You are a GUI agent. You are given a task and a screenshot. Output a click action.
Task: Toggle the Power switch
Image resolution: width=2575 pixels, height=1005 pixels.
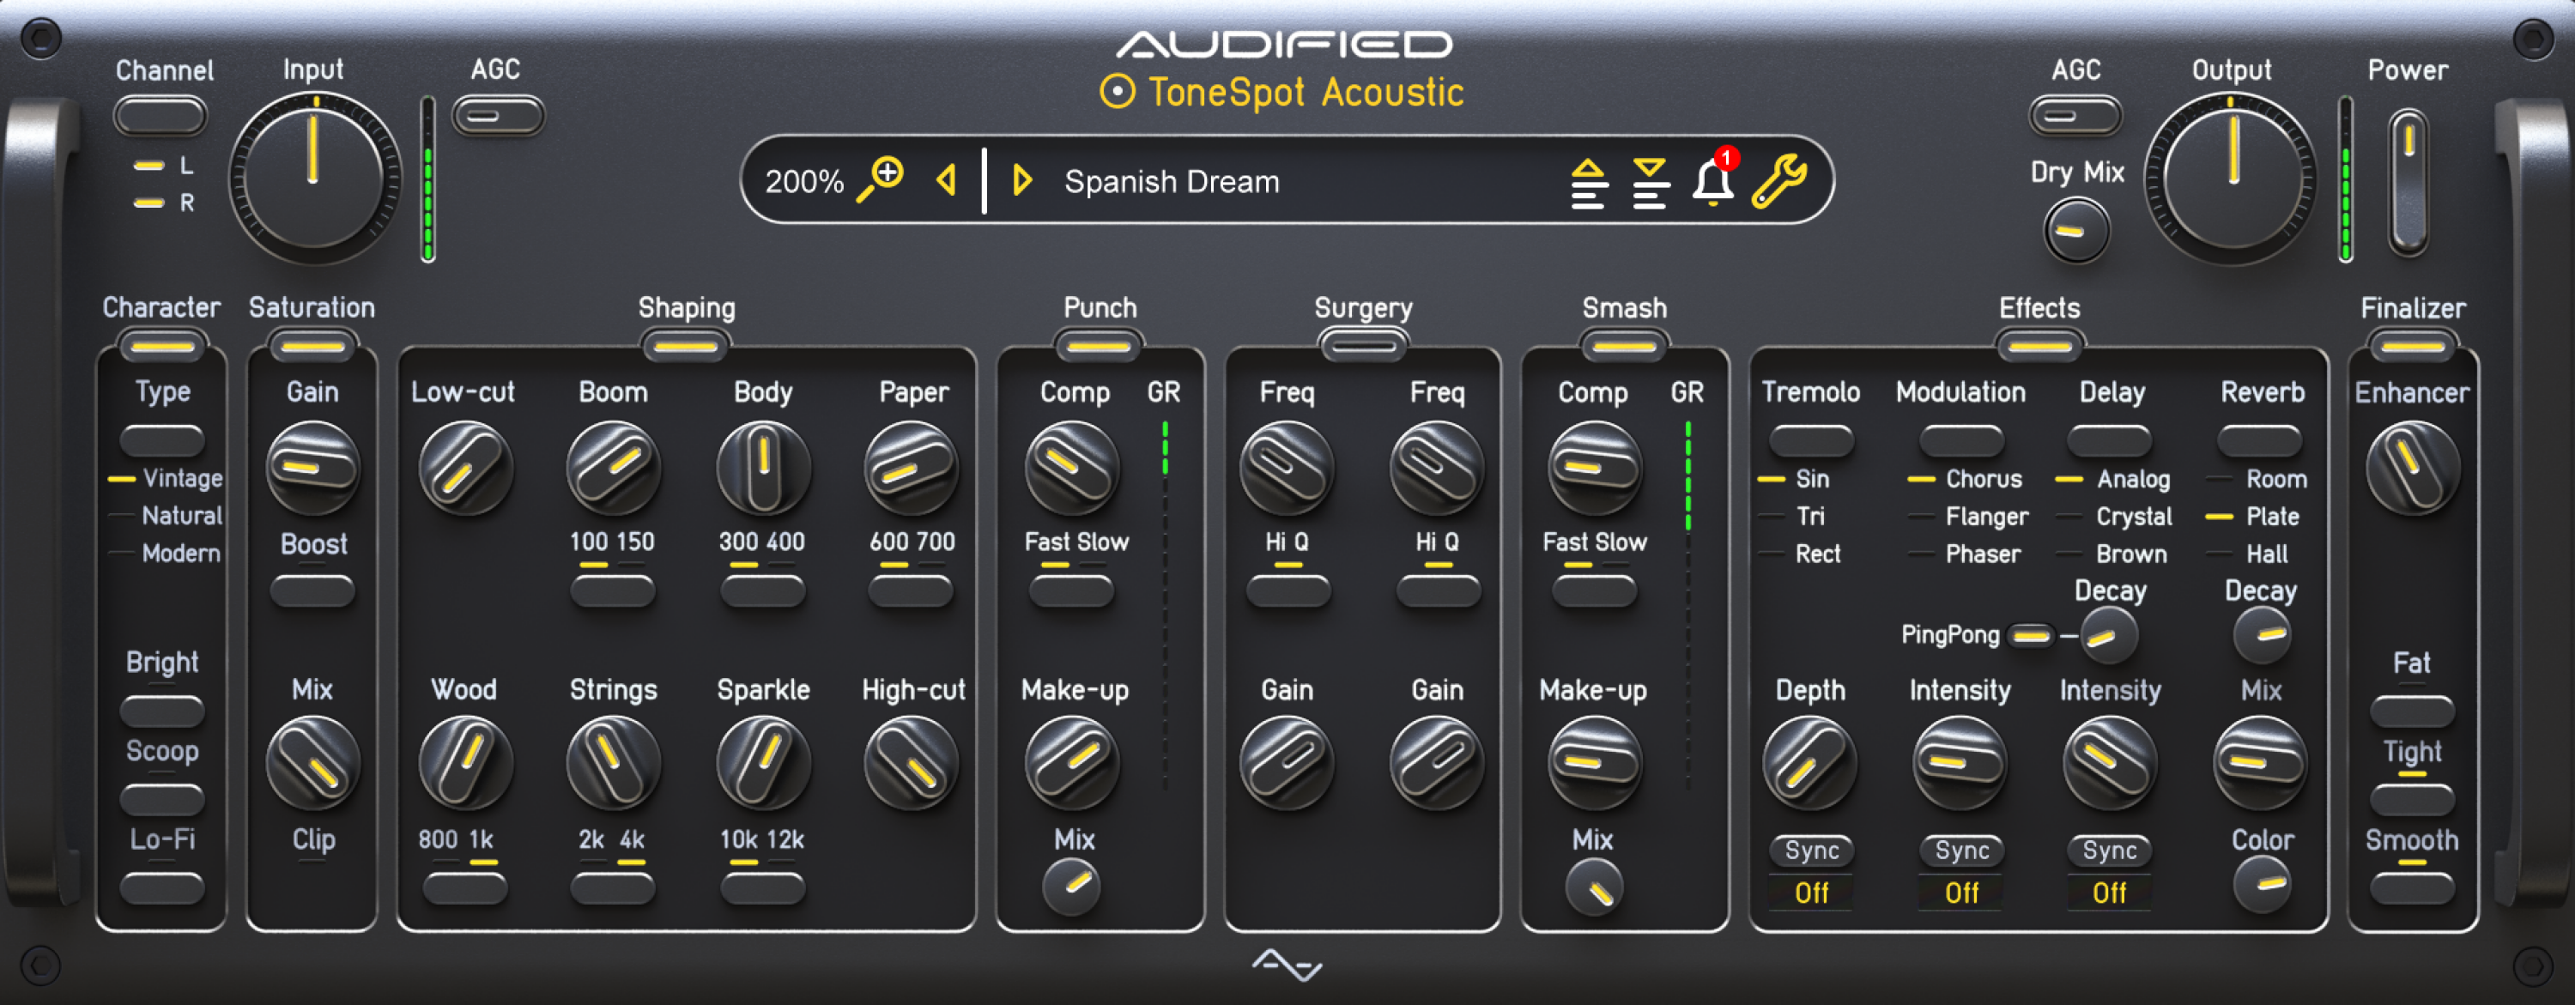point(2409,180)
